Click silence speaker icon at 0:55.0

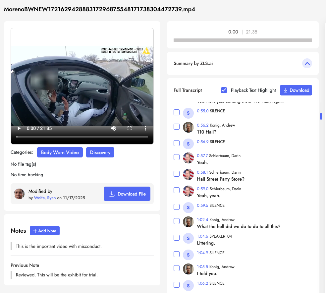[188, 113]
